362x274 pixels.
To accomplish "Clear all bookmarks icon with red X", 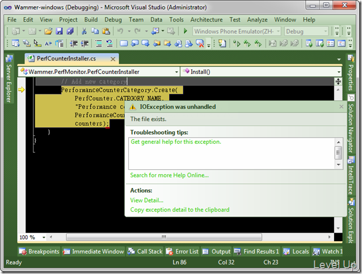I will point(200,43).
